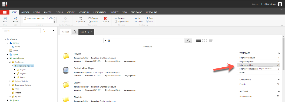Screen dimensions: 285x102
Task: Collapse the TEMPLATE facet section
Action: pyautogui.click(x=279, y=53)
